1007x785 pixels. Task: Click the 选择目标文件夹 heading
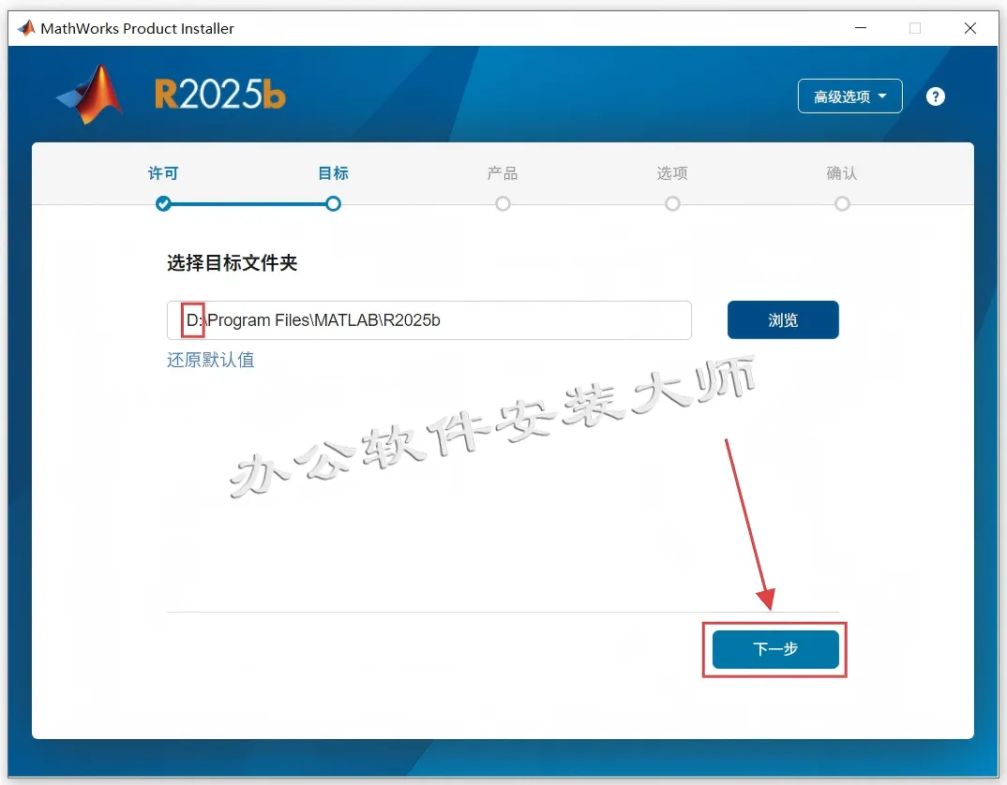coord(232,262)
